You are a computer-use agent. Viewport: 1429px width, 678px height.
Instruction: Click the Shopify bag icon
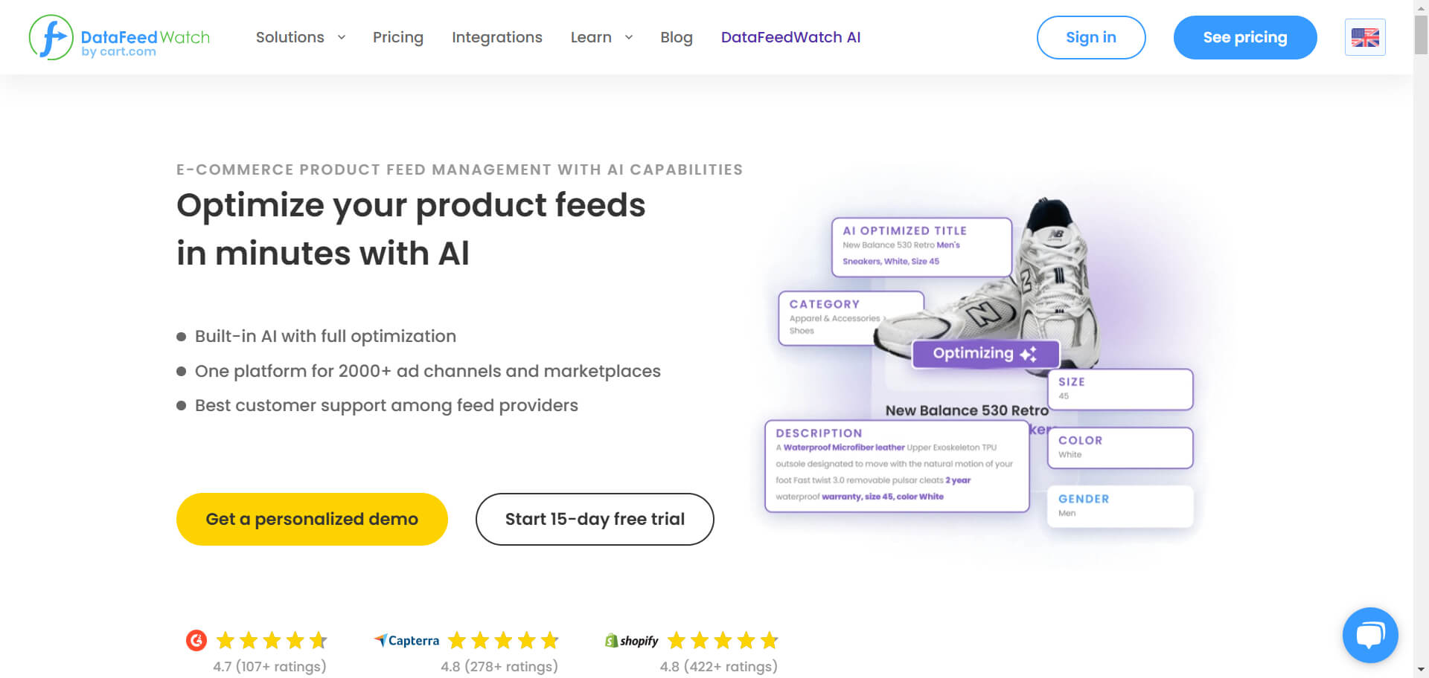point(612,640)
